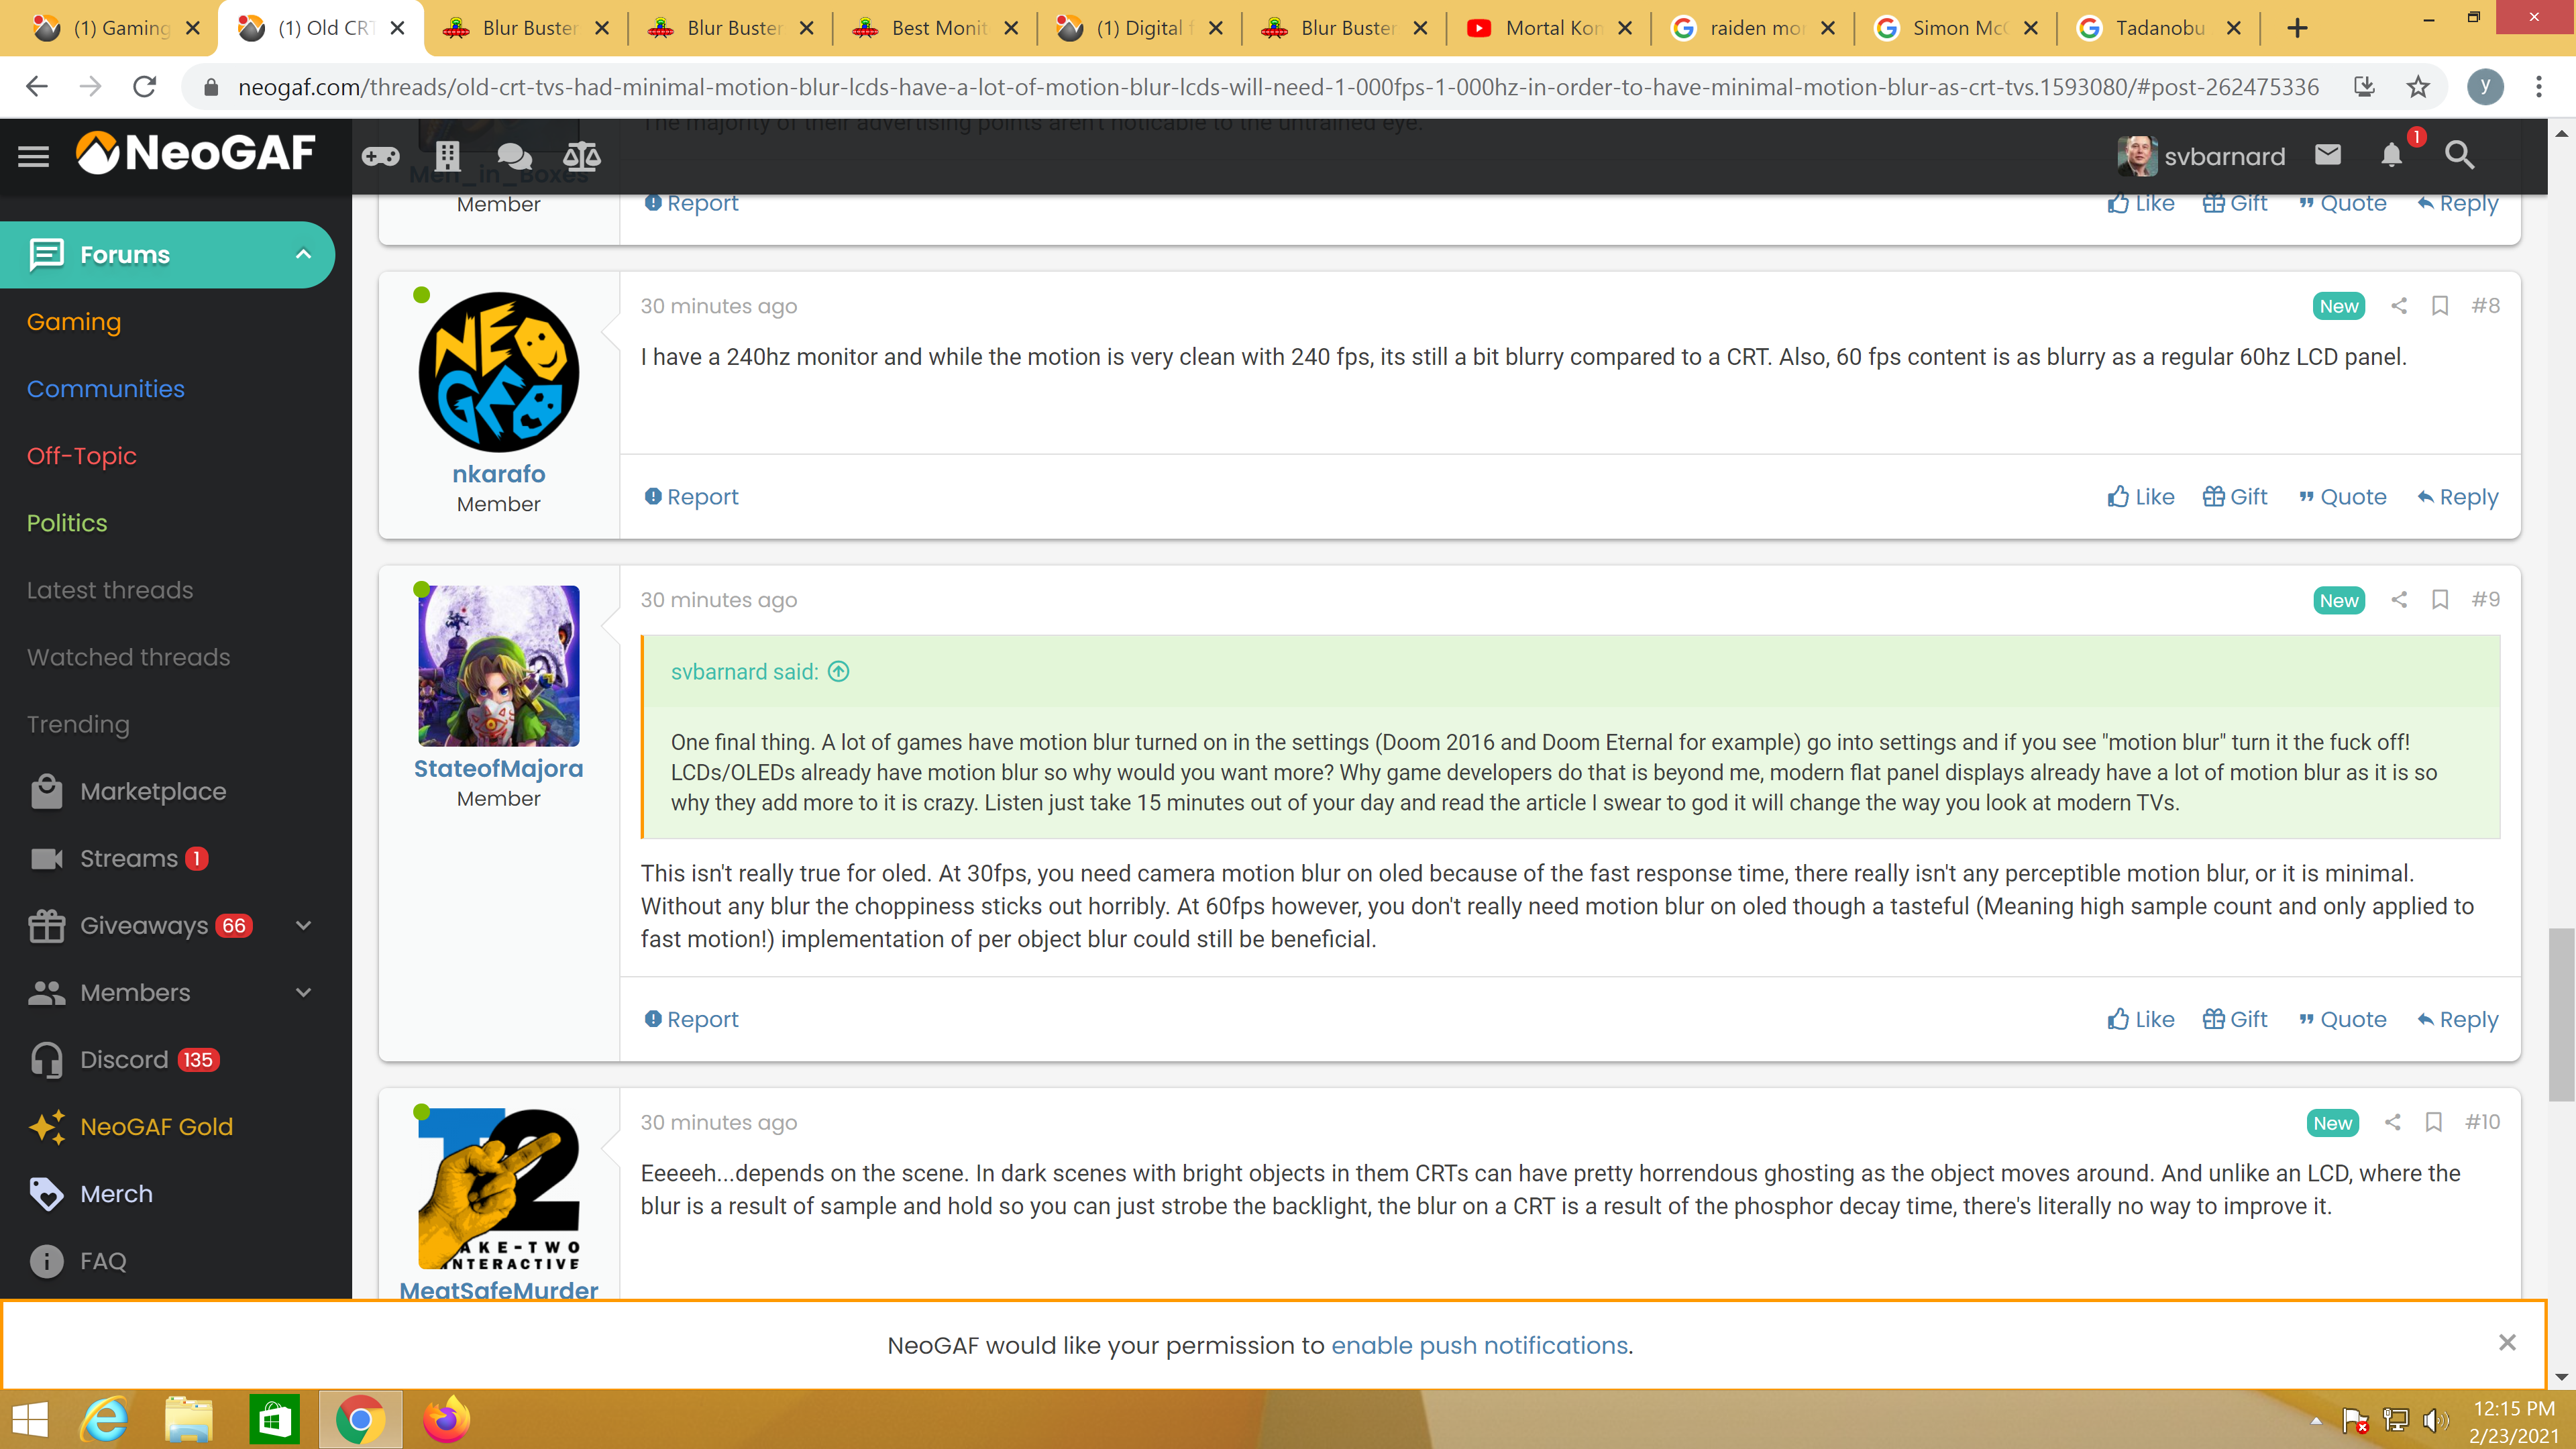The image size is (2576, 1449).
Task: Open the Marketplace sidebar item
Action: tap(128, 791)
